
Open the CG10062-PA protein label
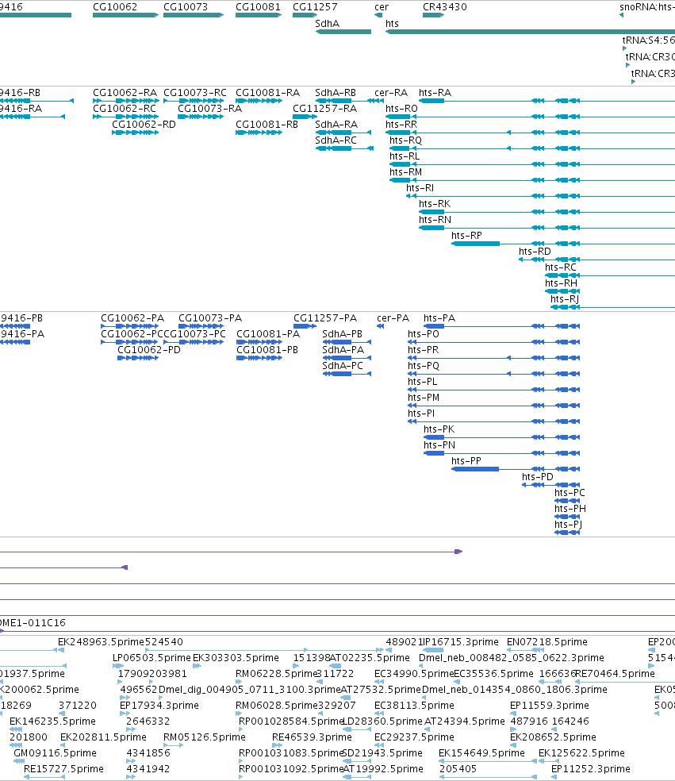pos(132,318)
